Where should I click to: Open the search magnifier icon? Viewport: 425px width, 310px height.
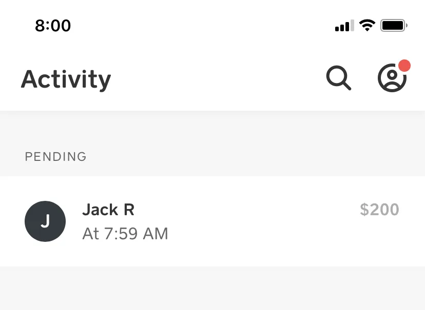[x=339, y=78]
